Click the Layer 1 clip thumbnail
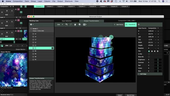This screenshot has width=170, height=96. click(25, 34)
